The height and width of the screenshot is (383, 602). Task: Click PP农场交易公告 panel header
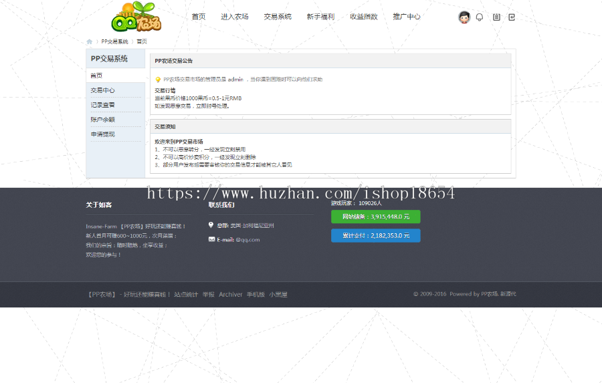pyautogui.click(x=330, y=61)
